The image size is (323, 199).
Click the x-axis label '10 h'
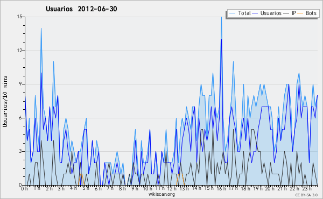(148, 188)
